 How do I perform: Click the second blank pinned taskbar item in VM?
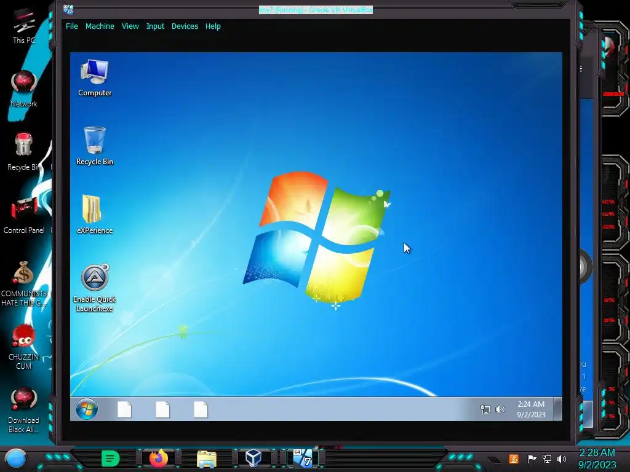click(x=162, y=409)
